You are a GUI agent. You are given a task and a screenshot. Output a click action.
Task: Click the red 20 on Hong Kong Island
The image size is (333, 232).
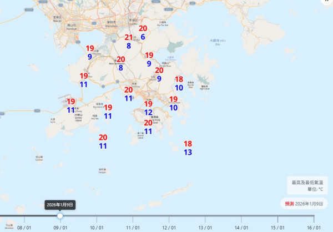(148, 123)
